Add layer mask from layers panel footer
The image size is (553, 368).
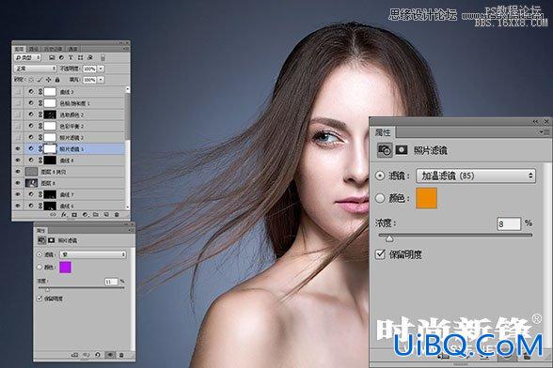[74, 214]
